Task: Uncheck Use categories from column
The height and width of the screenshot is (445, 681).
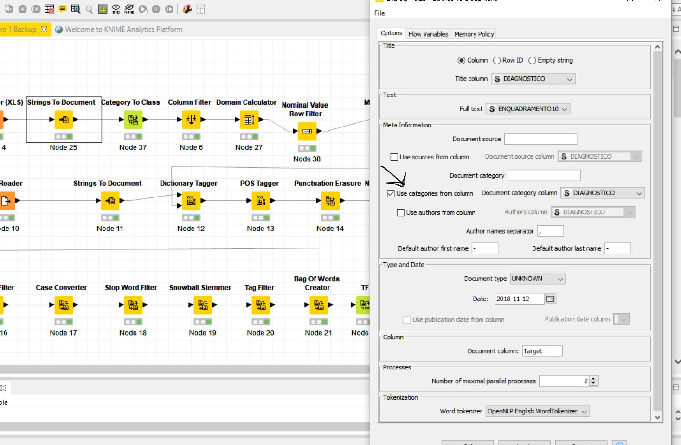Action: (391, 193)
